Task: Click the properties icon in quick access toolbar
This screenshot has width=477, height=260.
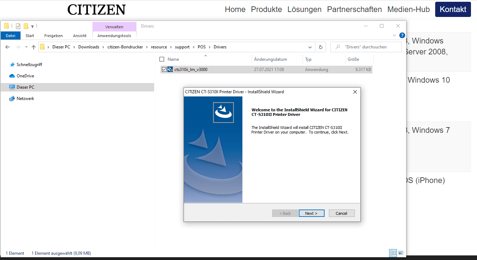Action: point(18,26)
